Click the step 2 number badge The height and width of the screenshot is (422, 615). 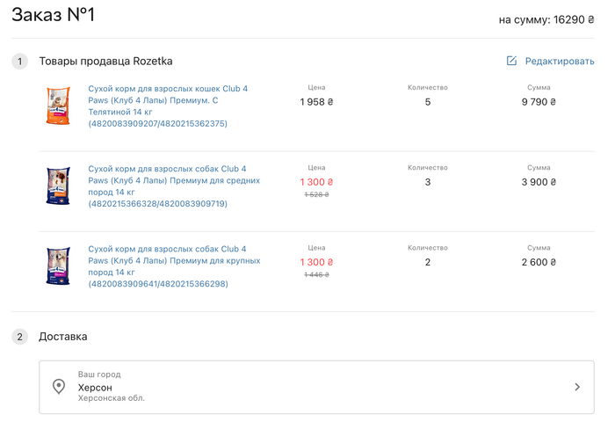[20, 337]
